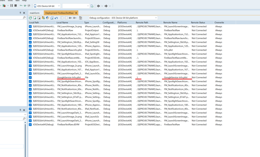This screenshot has width=260, height=157.
Task: Navigate forward with right arrow
Action: pyautogui.click(x=106, y=6)
